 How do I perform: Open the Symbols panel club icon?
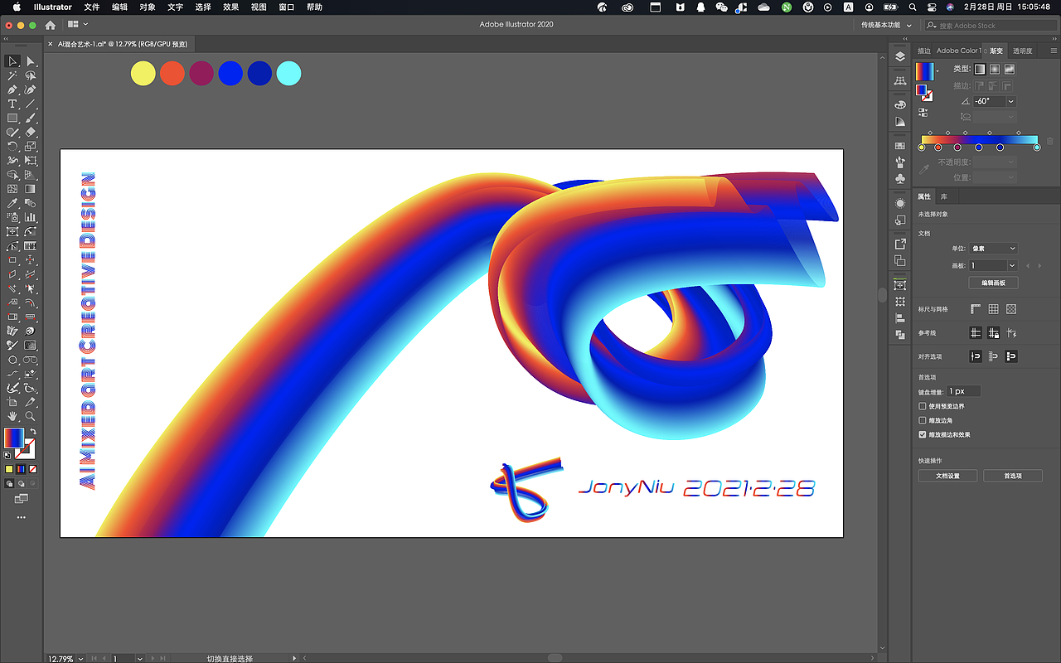[900, 178]
